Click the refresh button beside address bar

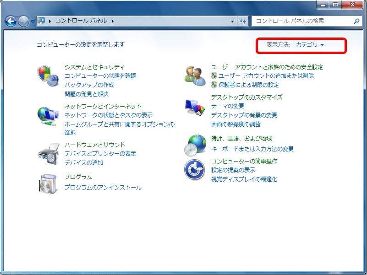tap(243, 22)
